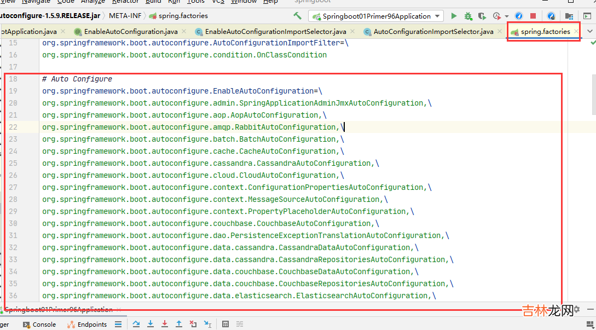Click the Step Over arrow icon in debug toolbar
596x330 pixels.
pos(136,324)
